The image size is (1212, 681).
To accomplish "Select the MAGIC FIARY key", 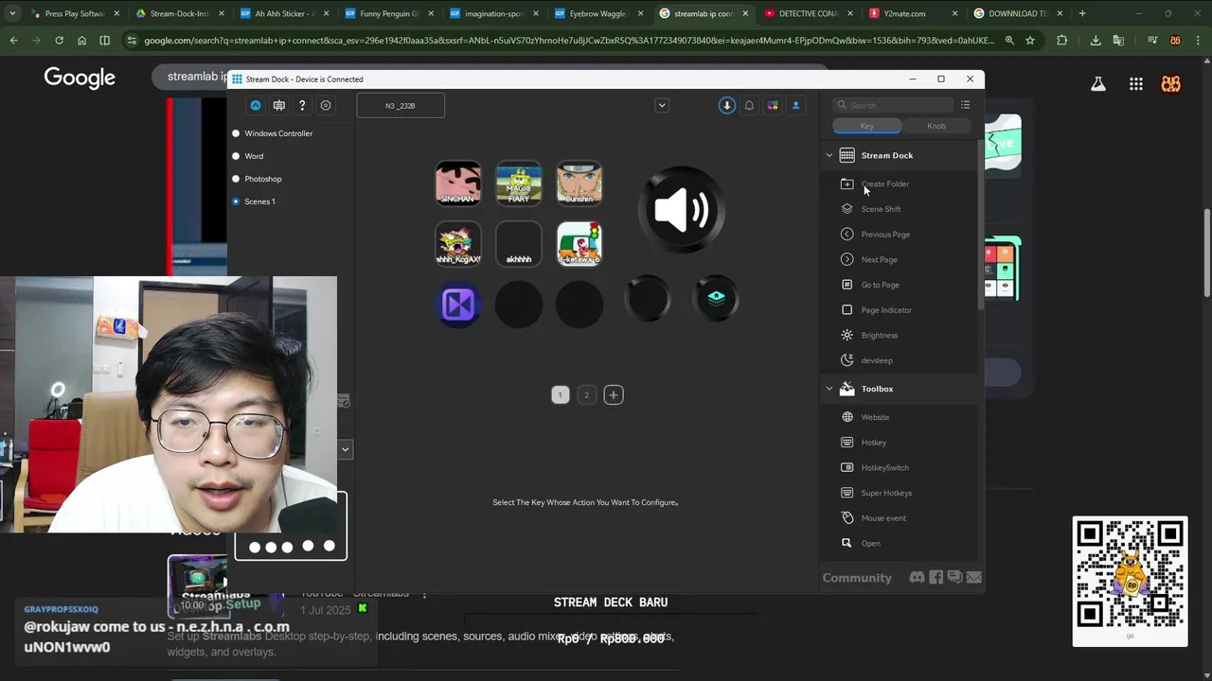I will (x=519, y=183).
